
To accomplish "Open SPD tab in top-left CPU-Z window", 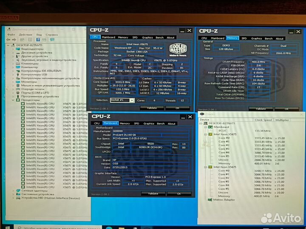I will click(135, 38).
